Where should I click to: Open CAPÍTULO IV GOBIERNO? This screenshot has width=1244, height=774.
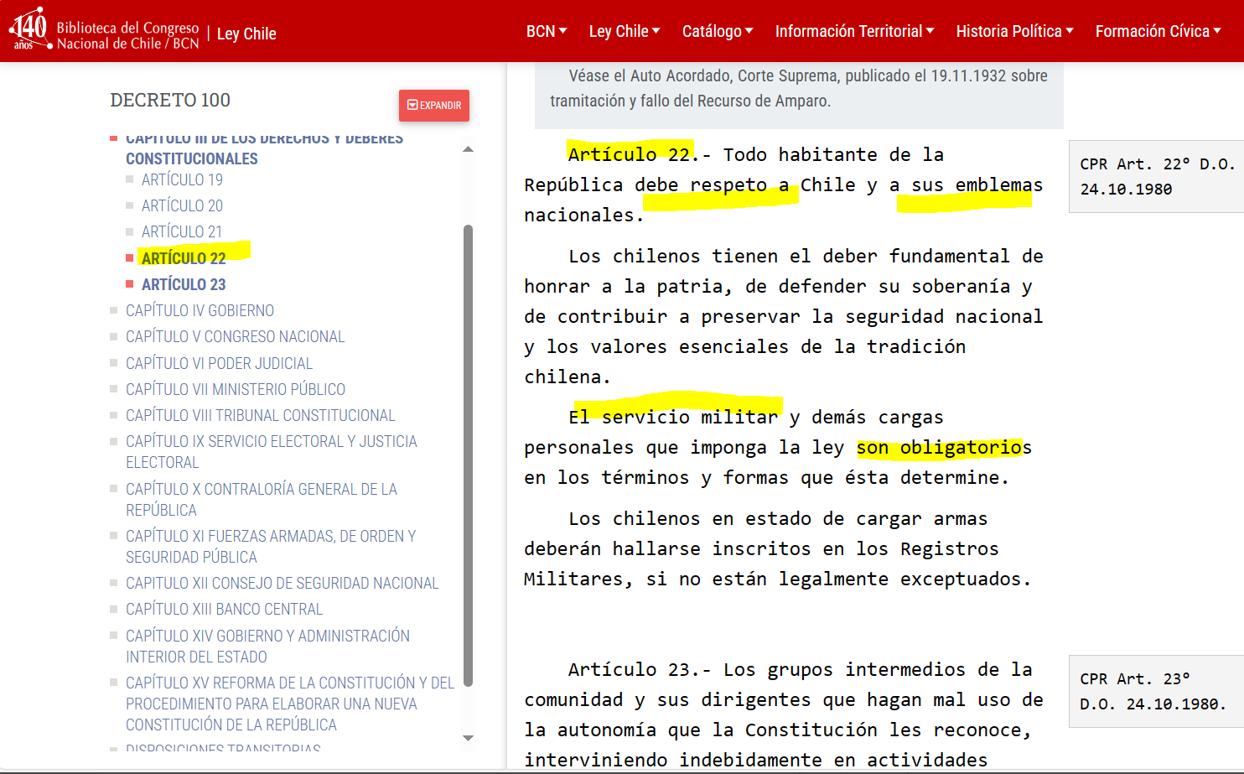point(200,310)
